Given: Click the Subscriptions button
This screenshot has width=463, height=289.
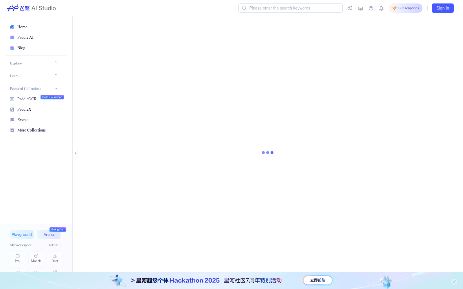Looking at the screenshot, I should [406, 8].
